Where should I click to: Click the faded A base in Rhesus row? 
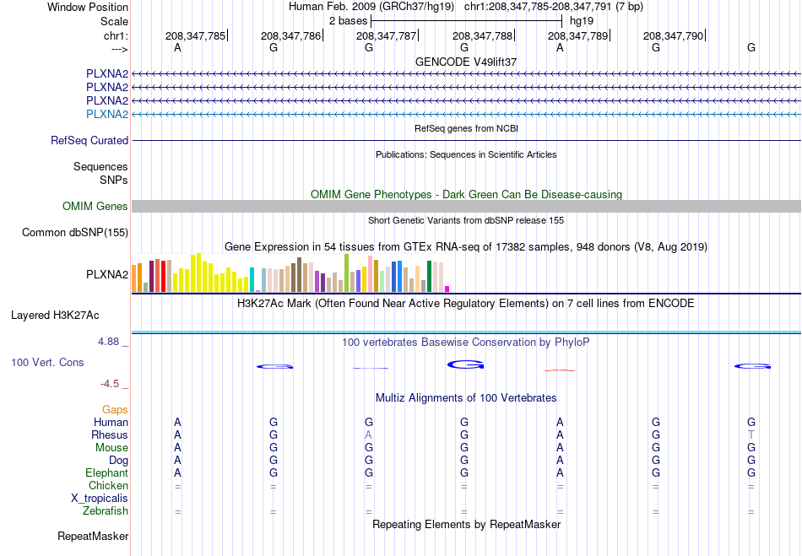pos(368,435)
